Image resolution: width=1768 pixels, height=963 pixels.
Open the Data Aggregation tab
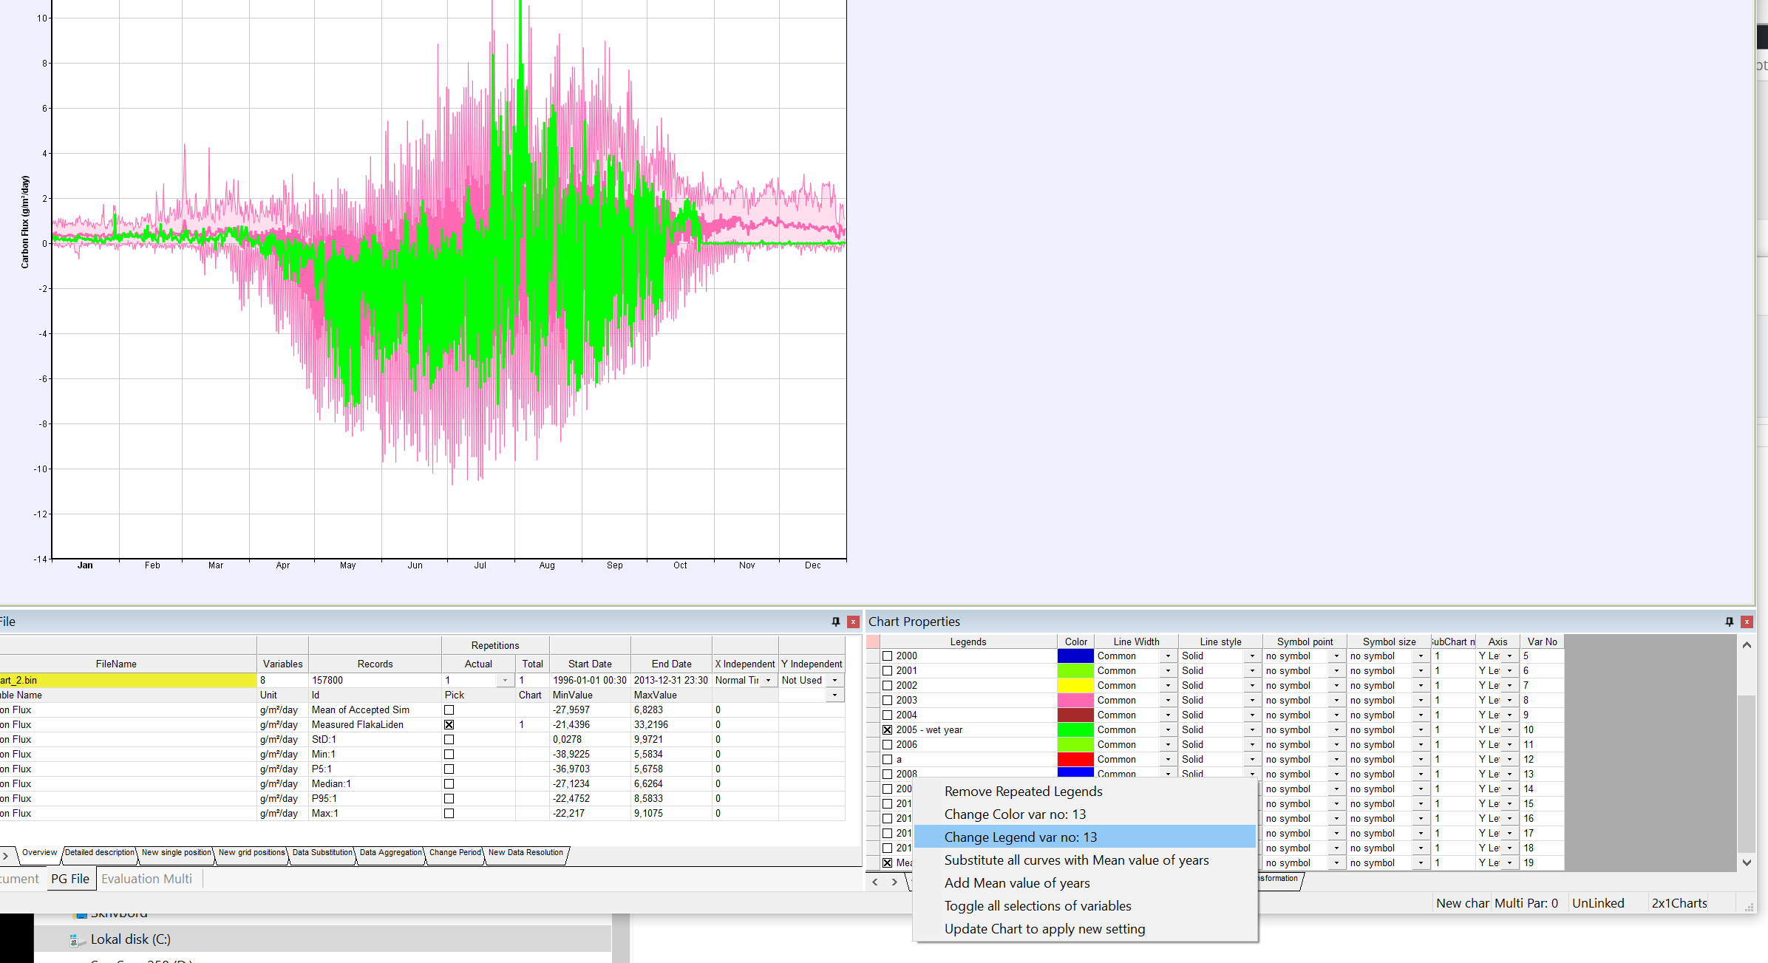pyautogui.click(x=391, y=853)
